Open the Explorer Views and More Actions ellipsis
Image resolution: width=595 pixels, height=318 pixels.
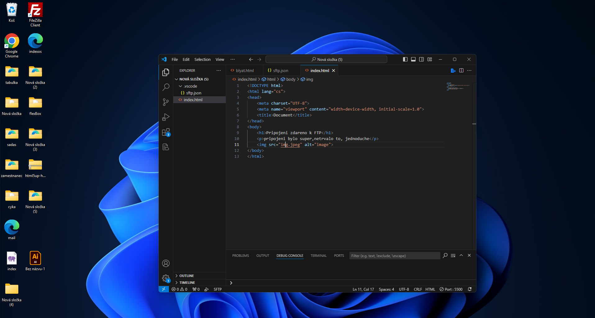coord(219,70)
